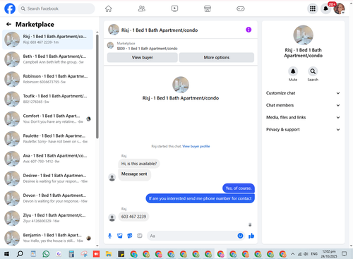Open the Devon apartment conversation
Image resolution: width=353 pixels, height=259 pixels.
click(47, 198)
